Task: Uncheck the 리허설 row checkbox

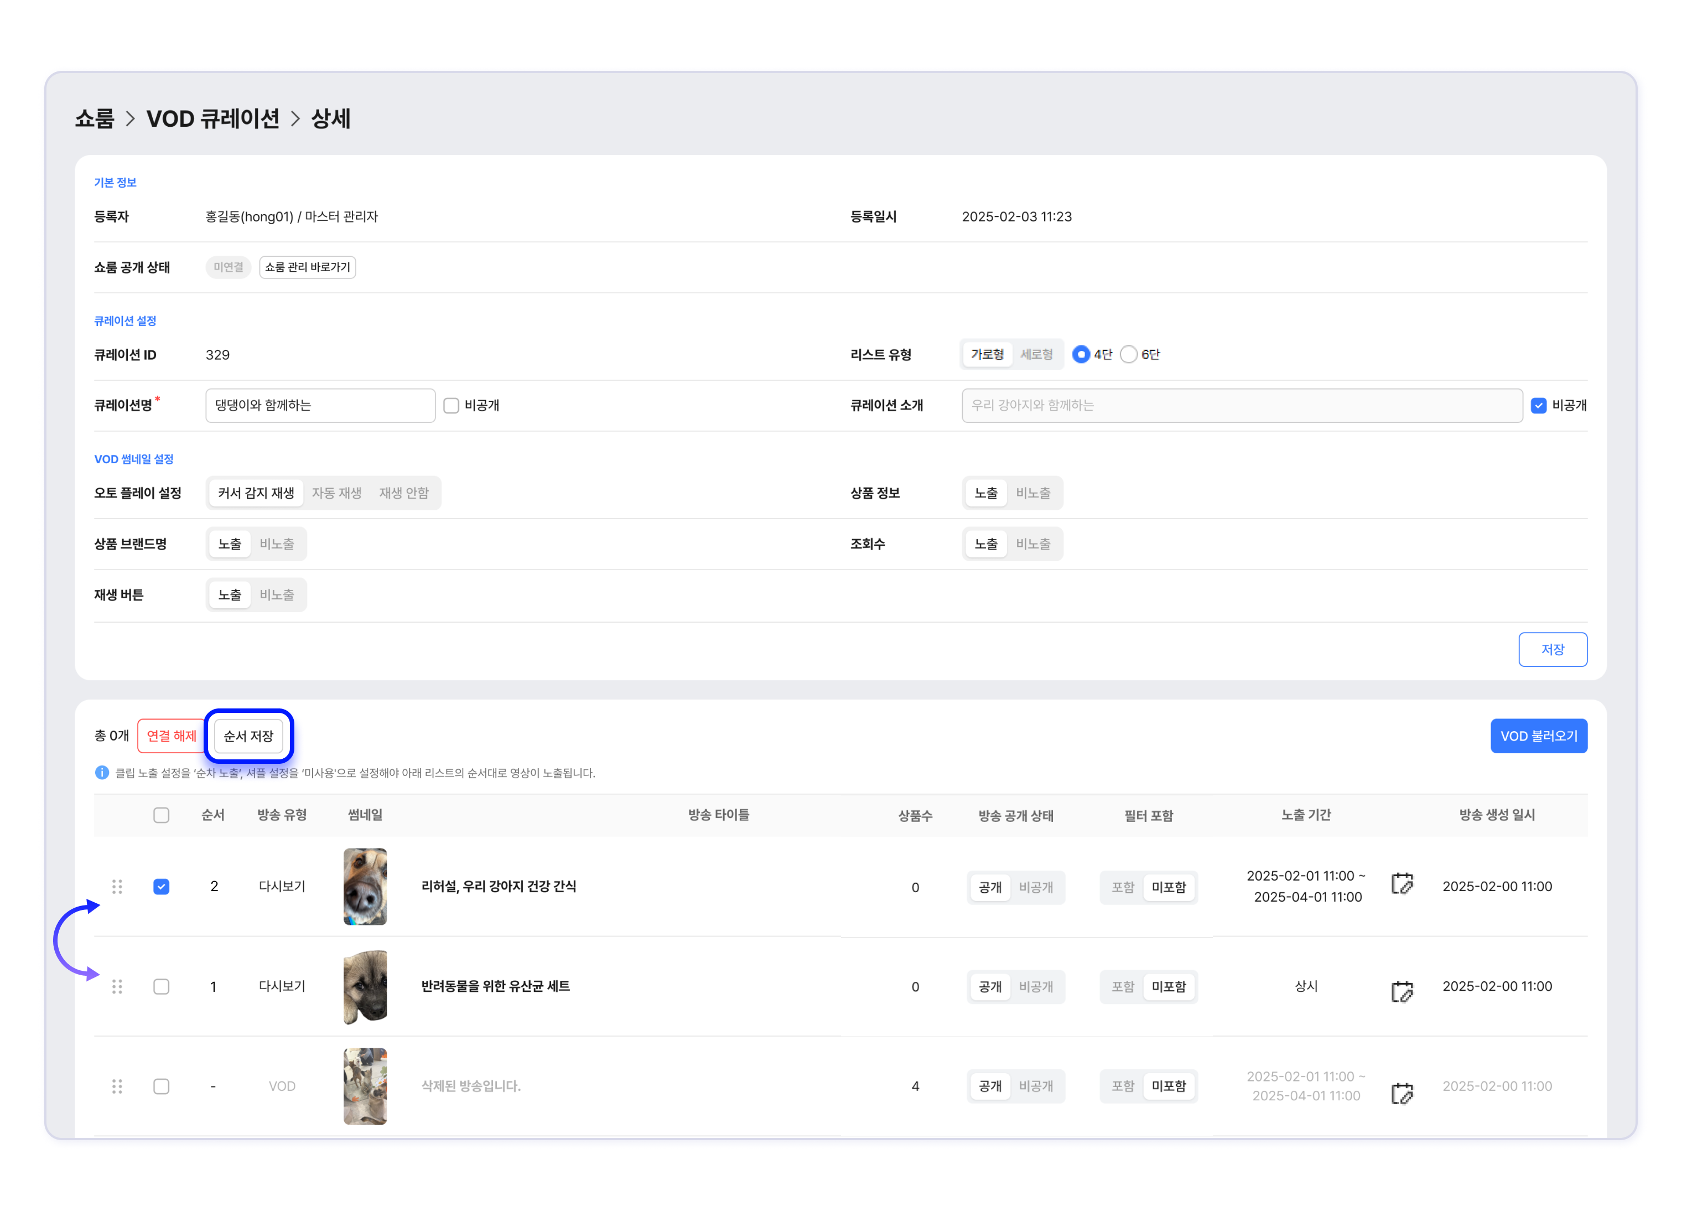Action: click(161, 887)
